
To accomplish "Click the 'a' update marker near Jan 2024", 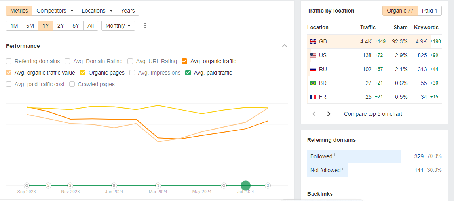I will coord(114,185).
